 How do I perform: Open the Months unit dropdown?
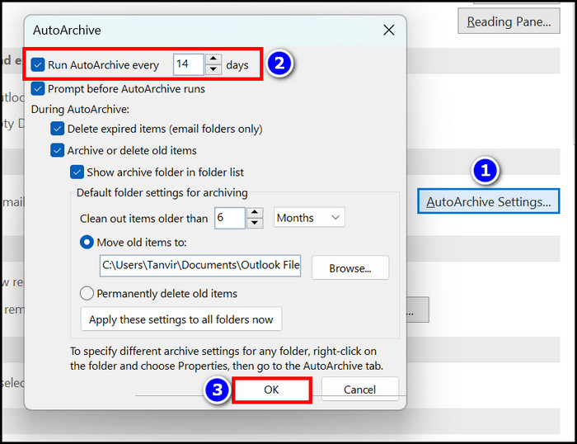(309, 218)
